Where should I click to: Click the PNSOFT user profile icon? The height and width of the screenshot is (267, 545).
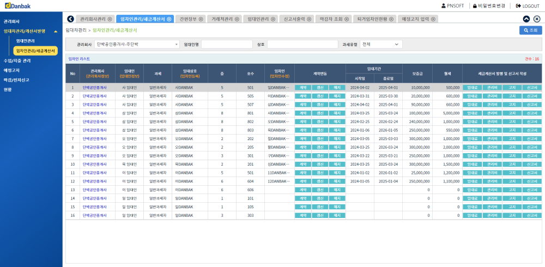pyautogui.click(x=443, y=5)
